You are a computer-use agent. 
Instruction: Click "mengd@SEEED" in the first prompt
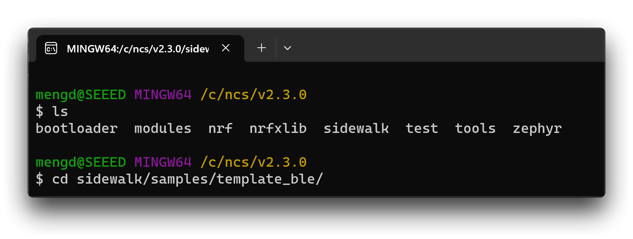81,95
